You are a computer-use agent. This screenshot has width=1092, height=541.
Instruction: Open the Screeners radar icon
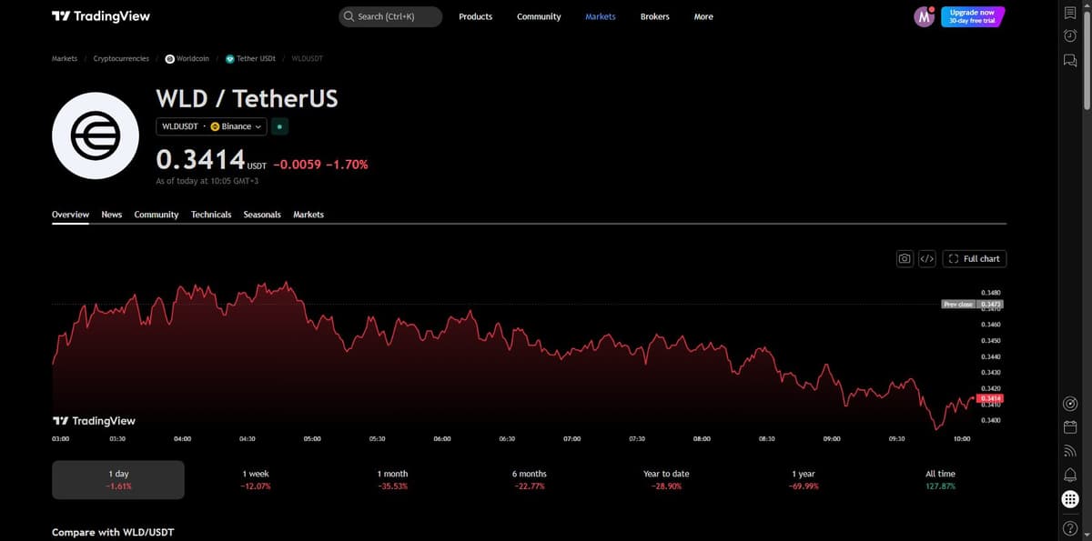click(1070, 405)
